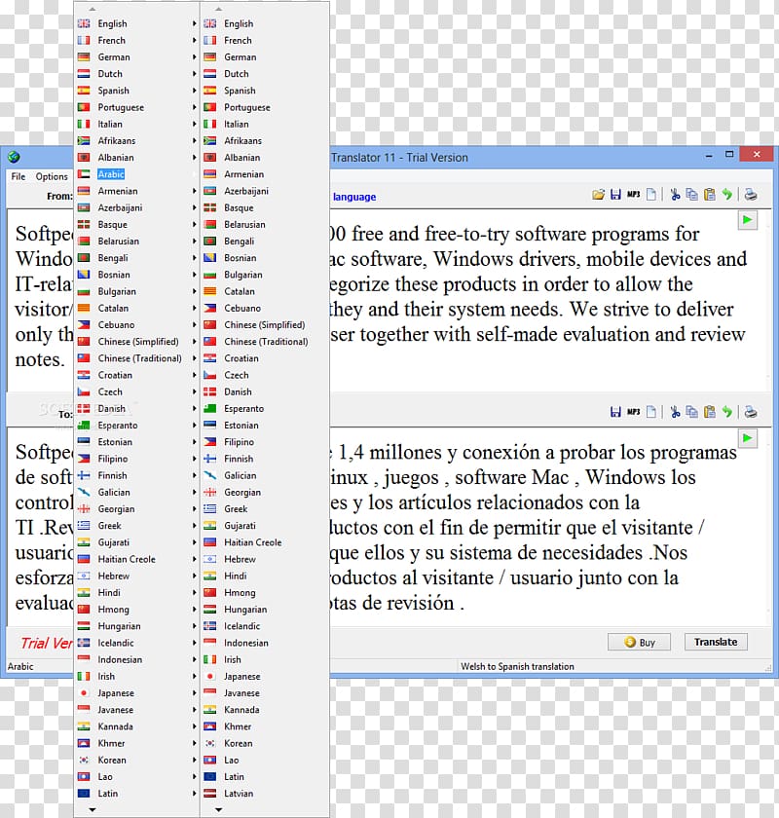This screenshot has width=779, height=818.
Task: Click scroll-up arrow atop second-level submenu
Action: point(219,9)
